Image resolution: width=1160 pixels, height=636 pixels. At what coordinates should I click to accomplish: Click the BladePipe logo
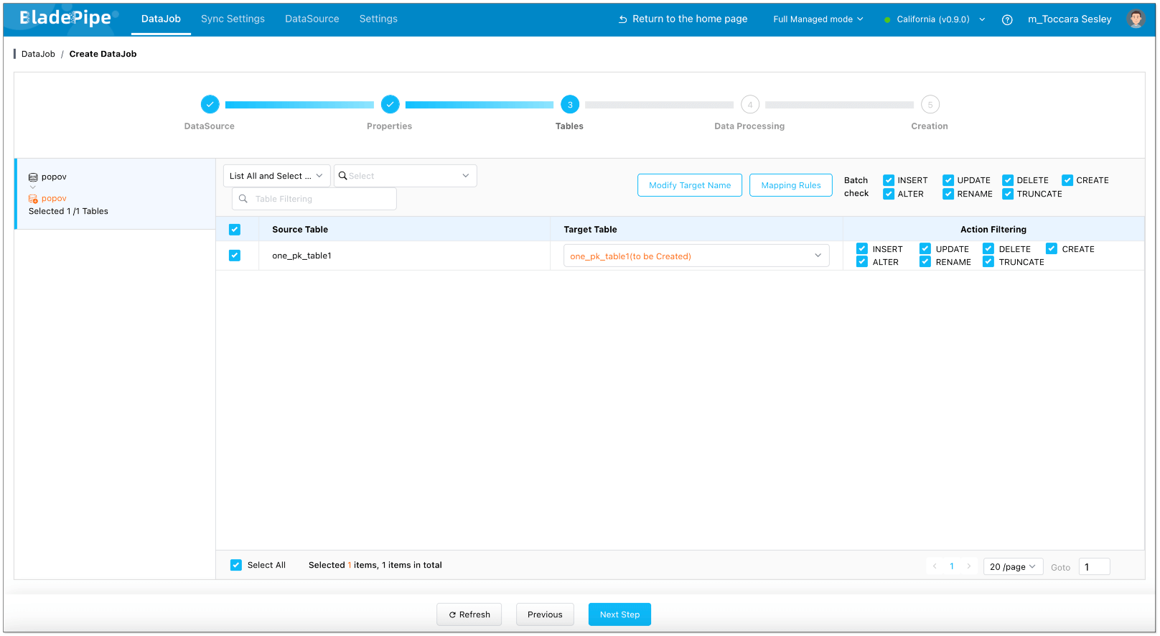(x=66, y=18)
